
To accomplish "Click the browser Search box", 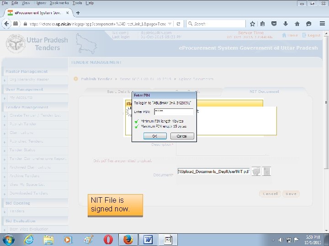I will pos(216,24).
